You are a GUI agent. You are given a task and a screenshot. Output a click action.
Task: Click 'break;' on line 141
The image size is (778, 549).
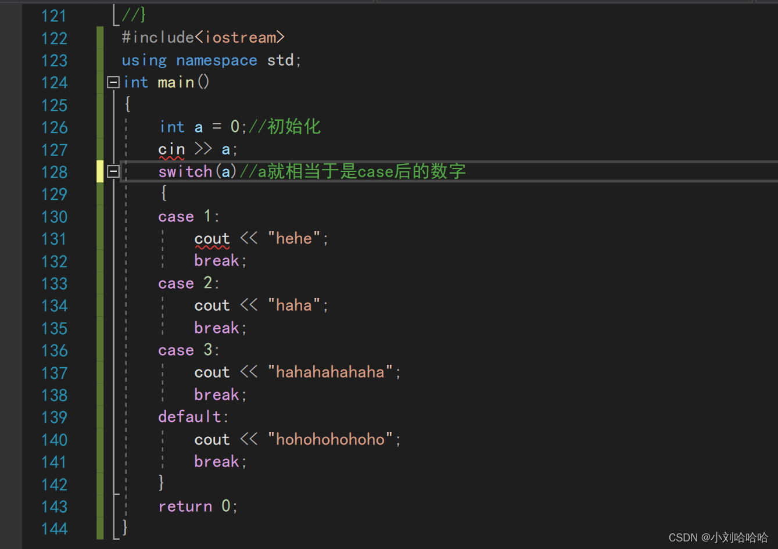[221, 461]
